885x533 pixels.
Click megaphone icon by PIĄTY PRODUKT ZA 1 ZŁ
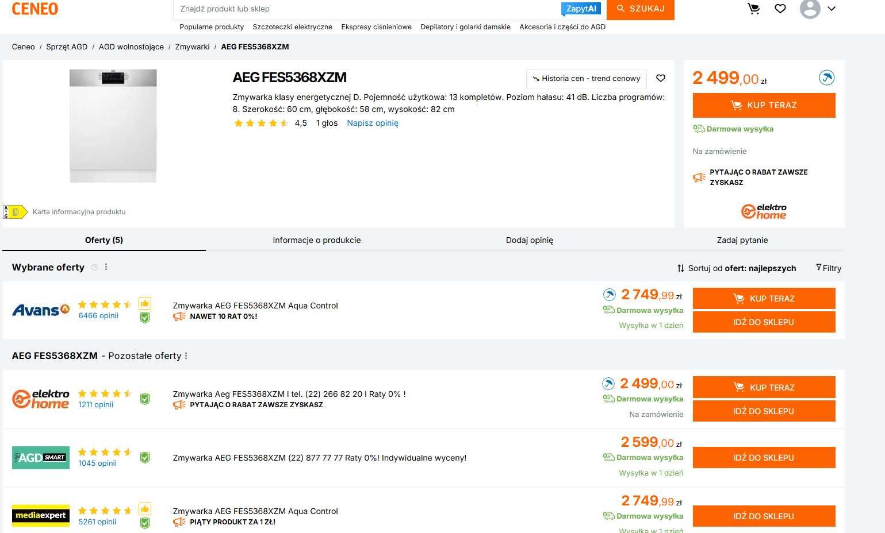[x=179, y=522]
